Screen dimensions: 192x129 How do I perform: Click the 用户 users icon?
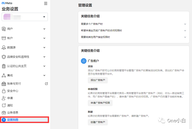[4, 29]
